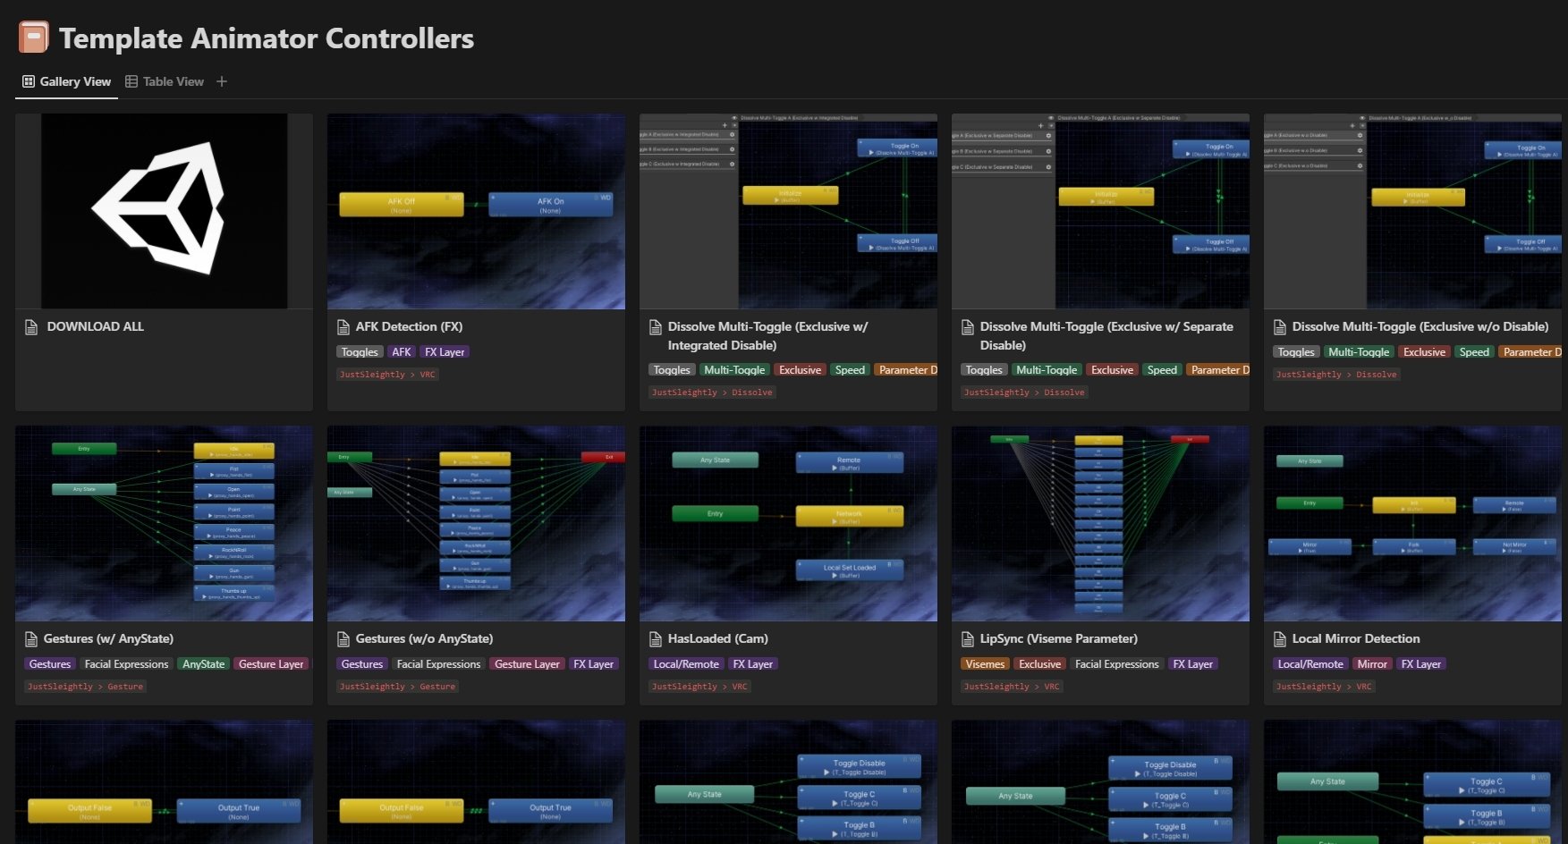
Task: Click JustSleightly > VRC on Local Mirror Detection card
Action: click(x=1324, y=687)
